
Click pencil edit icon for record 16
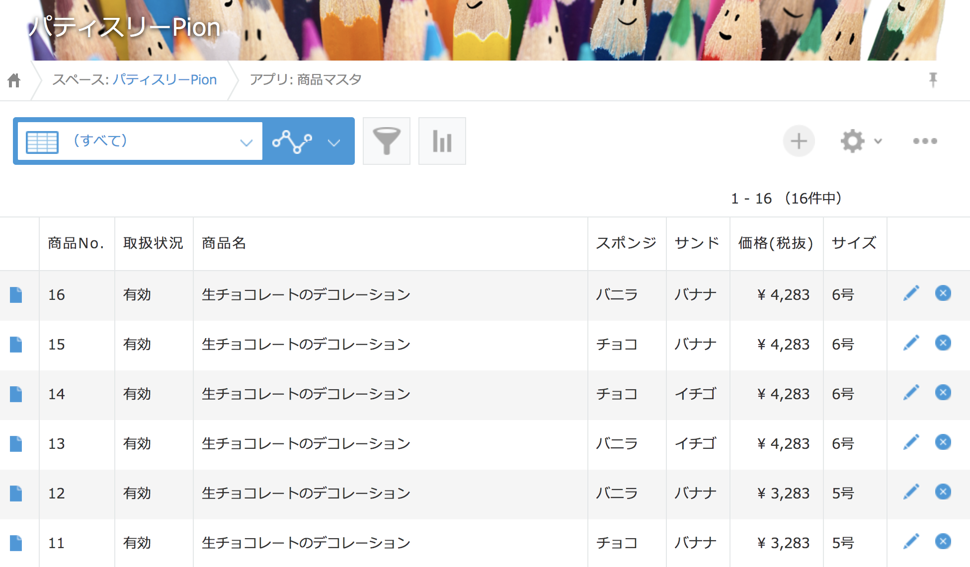911,293
